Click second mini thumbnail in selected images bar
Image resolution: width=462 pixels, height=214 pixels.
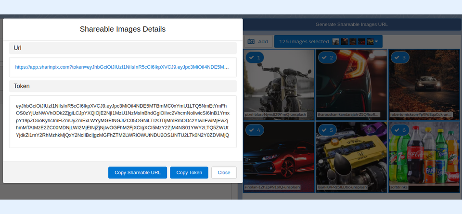[344, 42]
